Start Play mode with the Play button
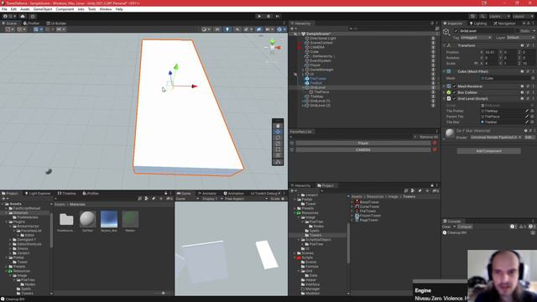Viewport: 537px width, 302px height. pos(259,16)
